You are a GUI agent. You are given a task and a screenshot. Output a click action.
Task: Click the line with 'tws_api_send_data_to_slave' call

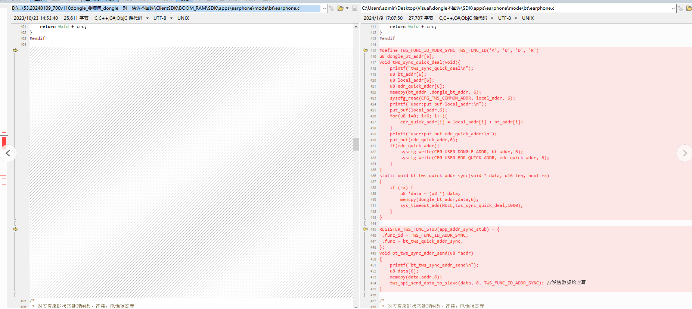488,283
